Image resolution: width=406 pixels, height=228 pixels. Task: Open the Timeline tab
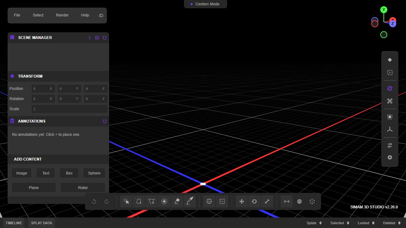point(14,223)
